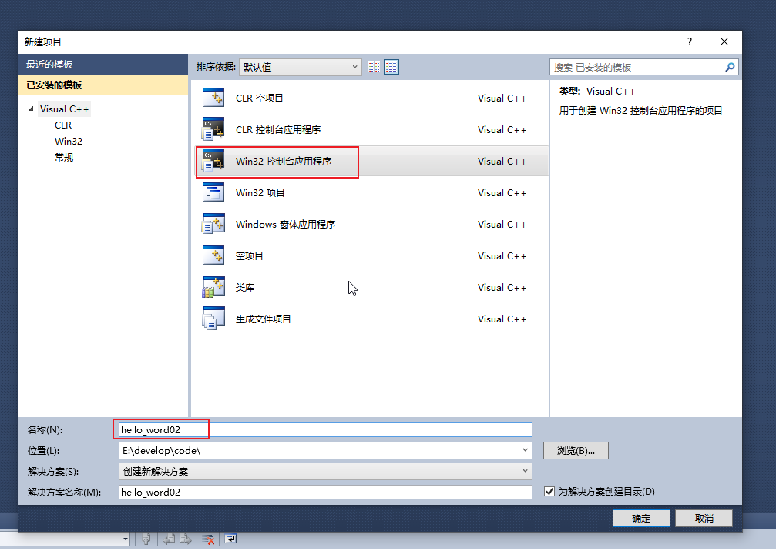Image resolution: width=776 pixels, height=551 pixels.
Task: Select the CLR 空项目 template icon
Action: [213, 98]
